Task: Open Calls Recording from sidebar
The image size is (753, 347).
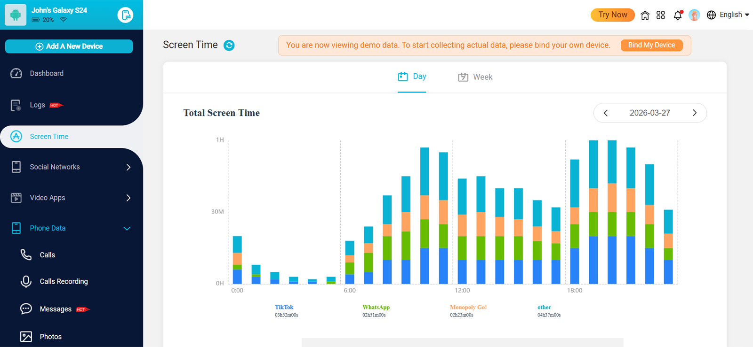Action: (64, 281)
